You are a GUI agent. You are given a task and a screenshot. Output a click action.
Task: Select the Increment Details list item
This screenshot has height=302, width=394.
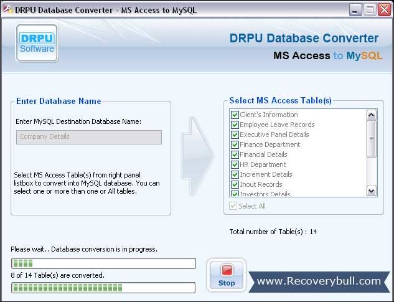coord(266,174)
